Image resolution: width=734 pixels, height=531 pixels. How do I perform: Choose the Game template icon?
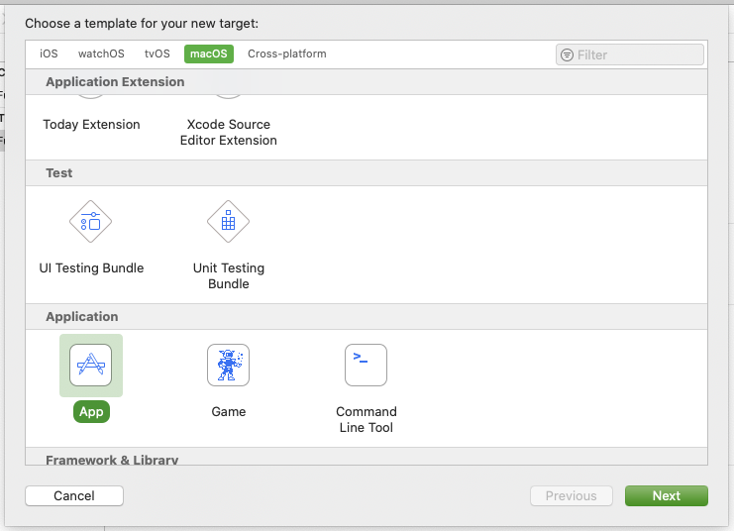[x=228, y=366]
